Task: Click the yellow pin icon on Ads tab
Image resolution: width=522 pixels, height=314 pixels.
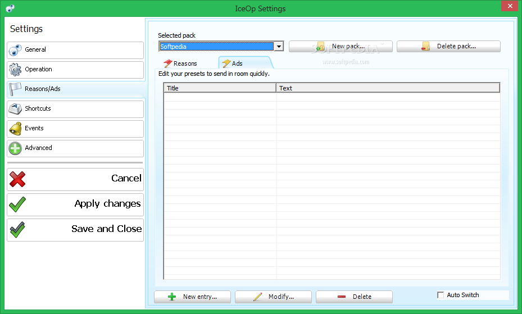Action: 226,63
